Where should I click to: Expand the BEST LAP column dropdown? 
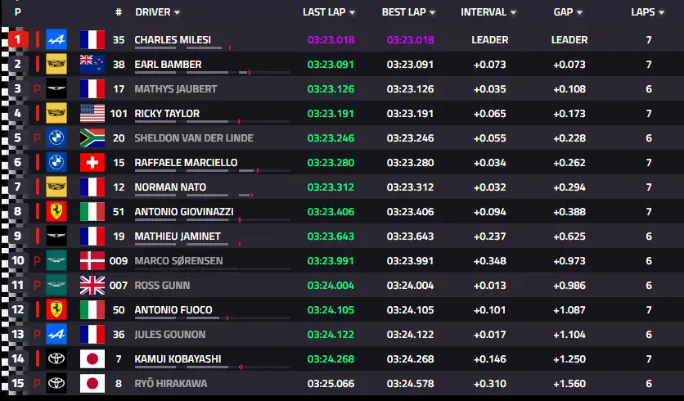[432, 12]
